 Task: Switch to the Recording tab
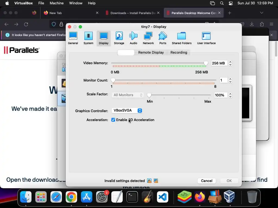click(x=179, y=52)
